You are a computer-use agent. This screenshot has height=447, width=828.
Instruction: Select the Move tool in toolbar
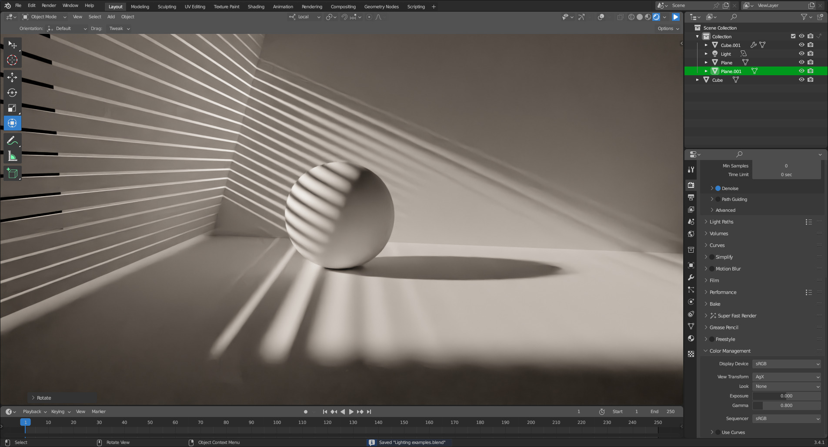tap(12, 77)
